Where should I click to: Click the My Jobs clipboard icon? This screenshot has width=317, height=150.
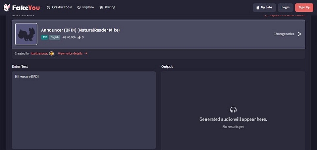(x=257, y=8)
